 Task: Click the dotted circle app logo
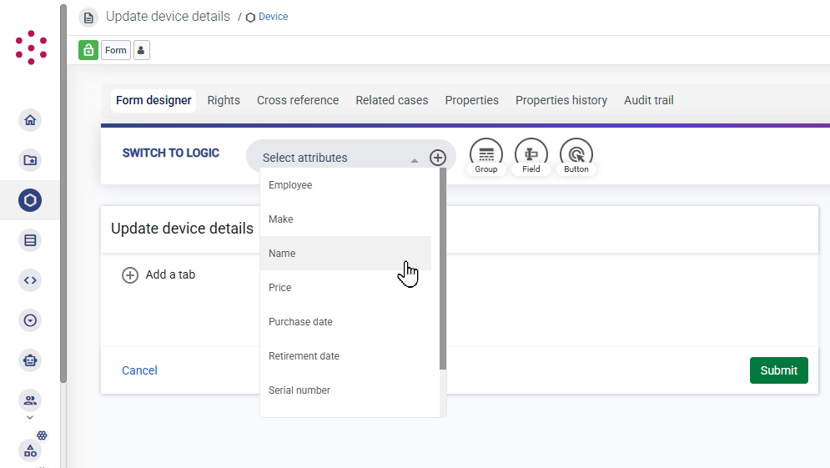31,48
